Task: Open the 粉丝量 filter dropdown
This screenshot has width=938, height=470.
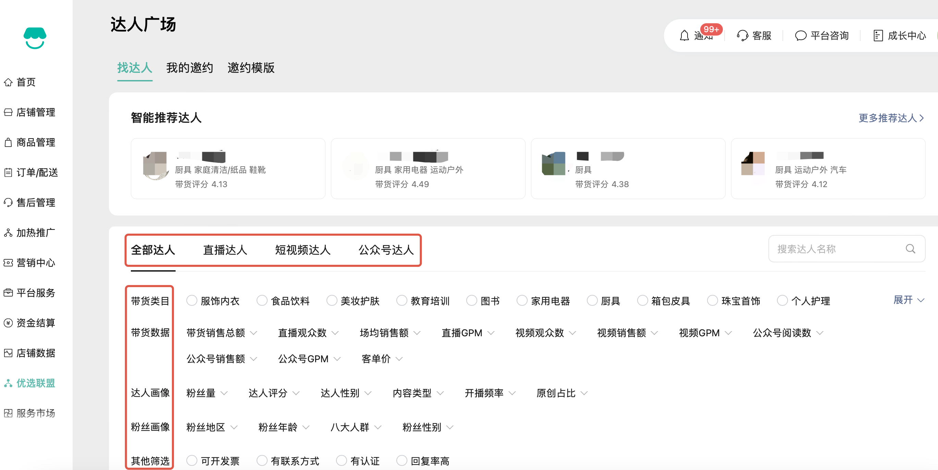Action: click(x=207, y=393)
